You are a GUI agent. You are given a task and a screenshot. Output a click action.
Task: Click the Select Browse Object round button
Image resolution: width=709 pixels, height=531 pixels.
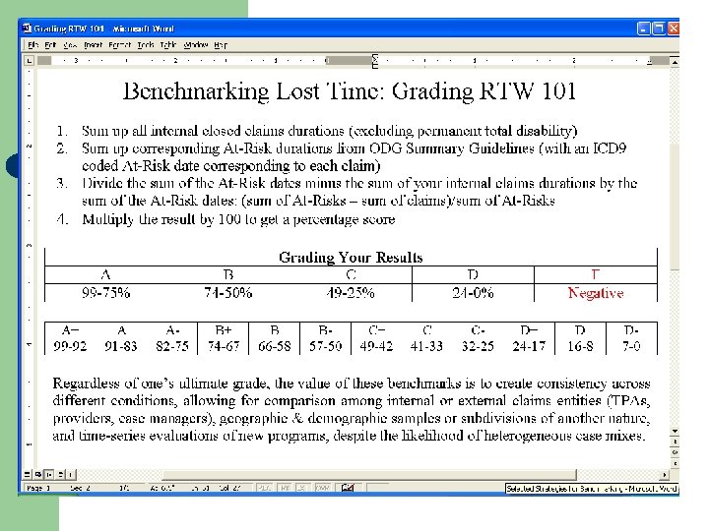pos(675,452)
